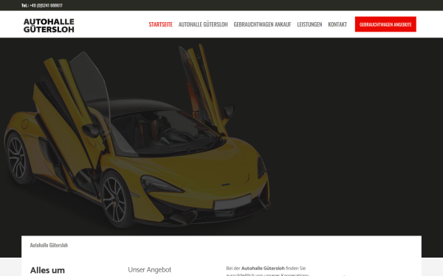Open the Autohalle Gütersloh menu item
The width and height of the screenshot is (443, 276).
coord(203,24)
